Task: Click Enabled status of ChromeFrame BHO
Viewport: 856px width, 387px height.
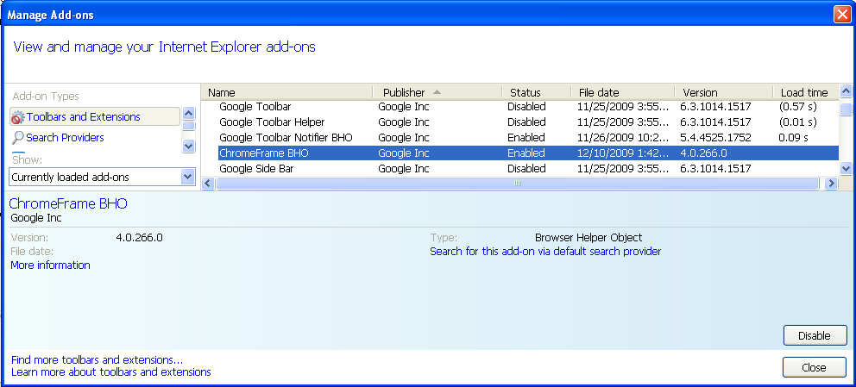Action: [526, 153]
